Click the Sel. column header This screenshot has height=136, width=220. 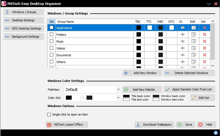[52, 22]
